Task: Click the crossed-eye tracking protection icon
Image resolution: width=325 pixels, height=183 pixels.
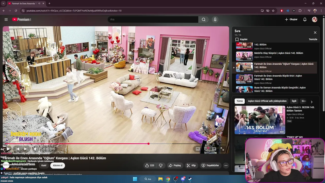Action: [268, 11]
